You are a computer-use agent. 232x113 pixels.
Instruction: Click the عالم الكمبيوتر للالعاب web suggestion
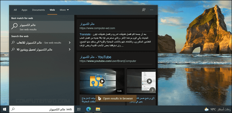(39, 43)
